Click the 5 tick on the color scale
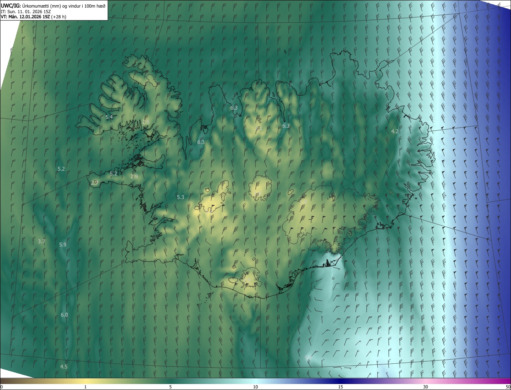The height and width of the screenshot is (390, 511). (170, 387)
